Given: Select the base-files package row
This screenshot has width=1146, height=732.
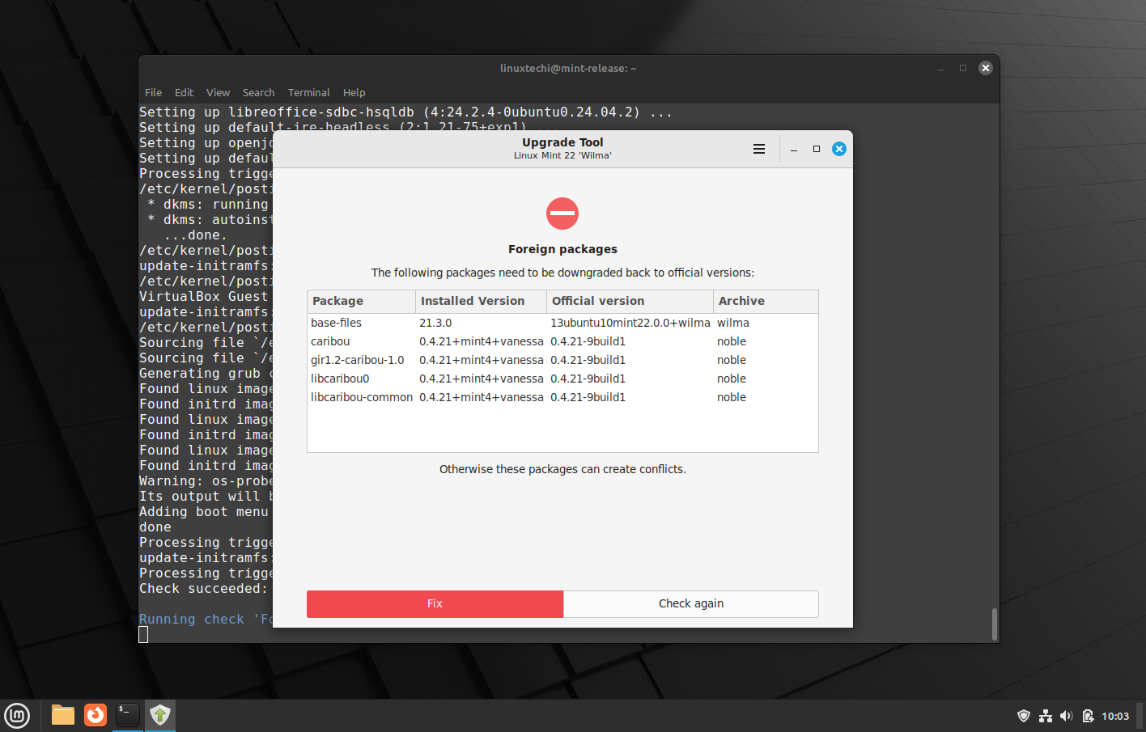Looking at the screenshot, I should pos(562,323).
